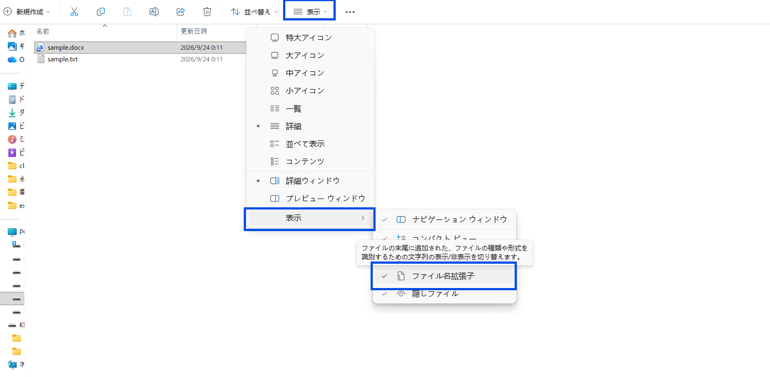Viewport: 770px width, 377px height.
Task: Click the Share icon in toolbar
Action: click(x=181, y=12)
